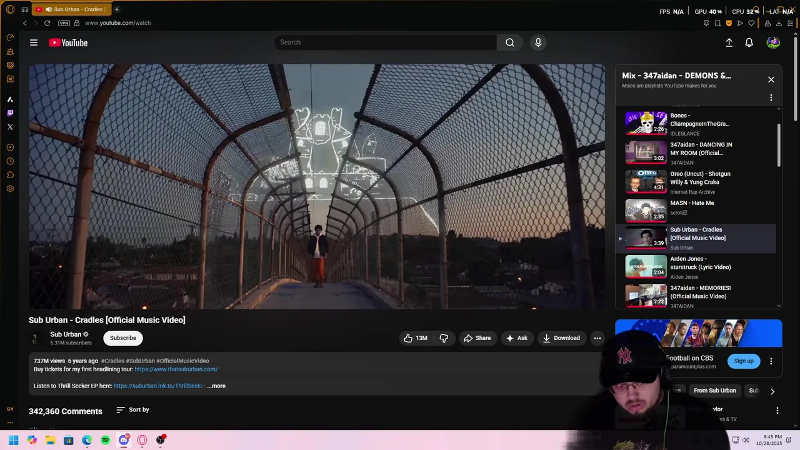
Task: Open Thrill Seeker EP link
Action: (x=159, y=386)
